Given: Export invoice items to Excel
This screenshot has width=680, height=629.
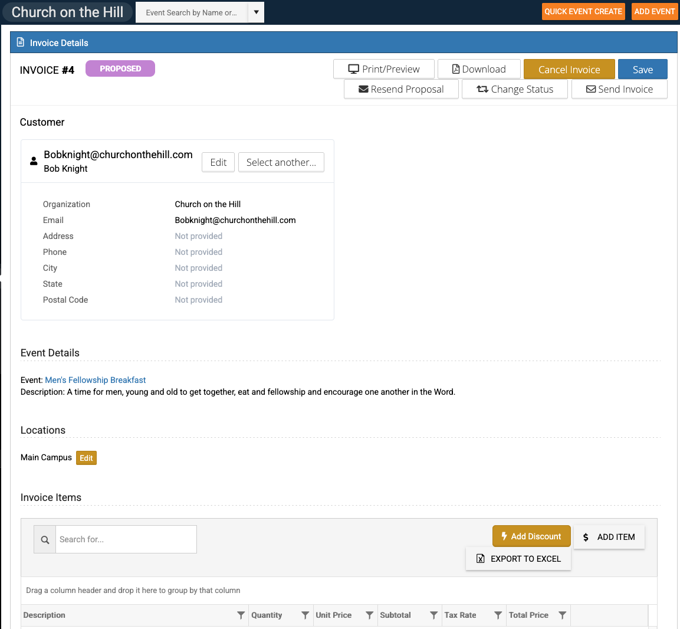Looking at the screenshot, I should [518, 559].
